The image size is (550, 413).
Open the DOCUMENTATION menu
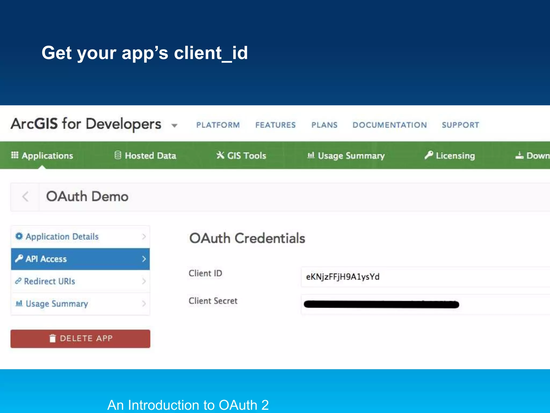[389, 125]
